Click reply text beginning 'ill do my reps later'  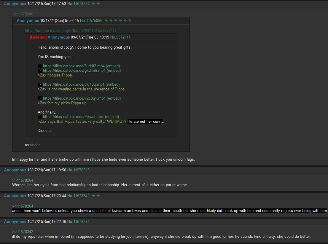161,237
